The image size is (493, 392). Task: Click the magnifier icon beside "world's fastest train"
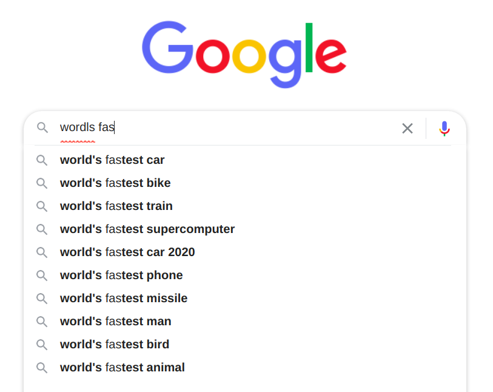(x=42, y=206)
